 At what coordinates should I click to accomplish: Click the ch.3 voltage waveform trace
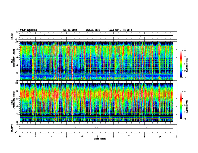[96, 128]
